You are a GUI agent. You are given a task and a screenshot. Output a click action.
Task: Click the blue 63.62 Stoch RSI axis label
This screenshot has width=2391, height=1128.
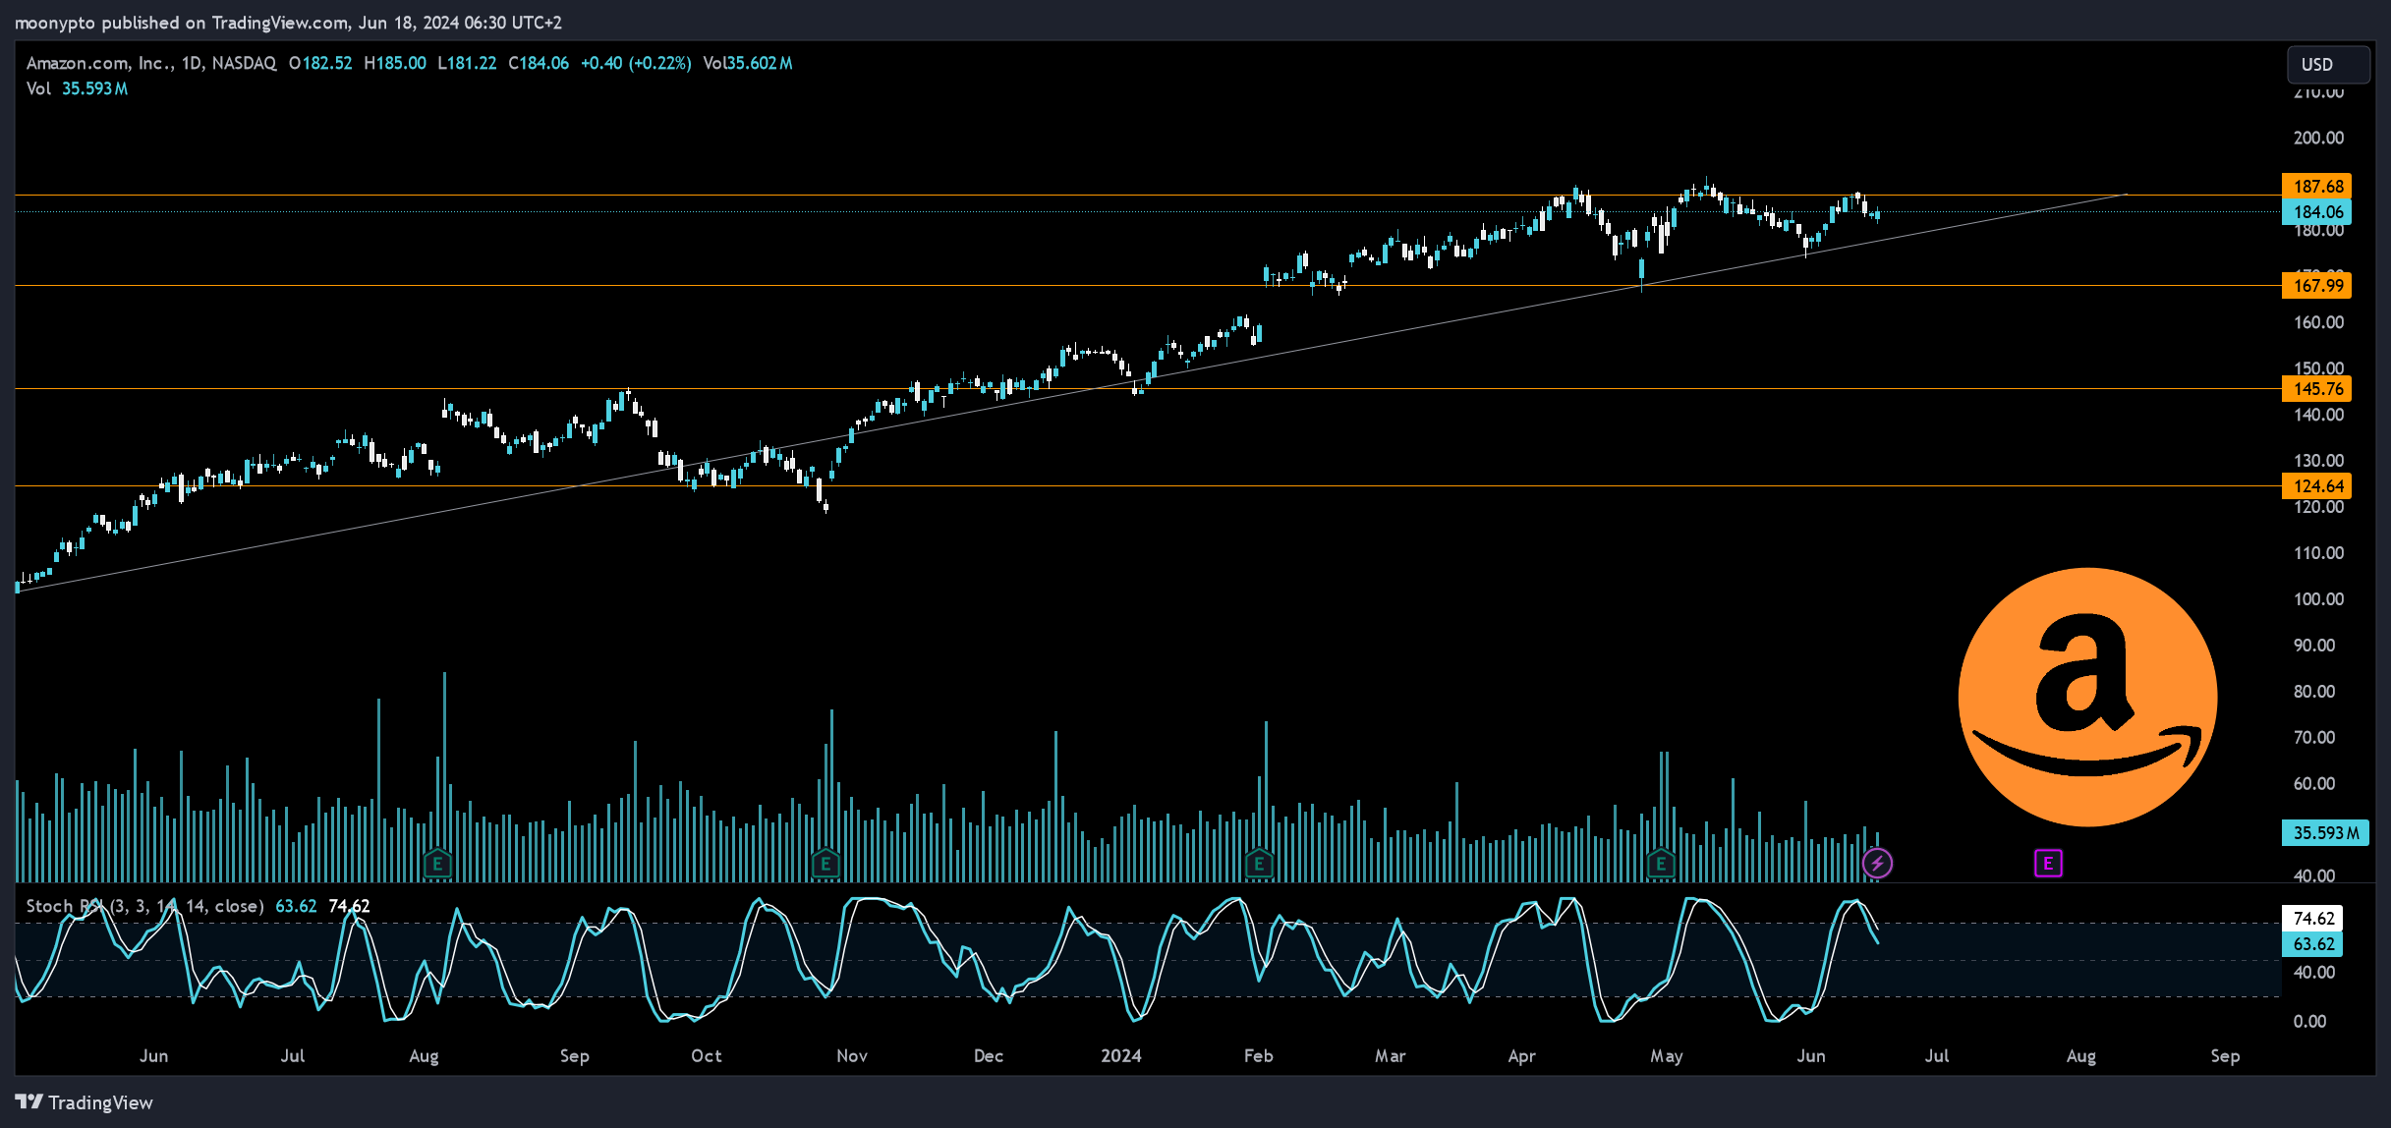click(x=2311, y=943)
